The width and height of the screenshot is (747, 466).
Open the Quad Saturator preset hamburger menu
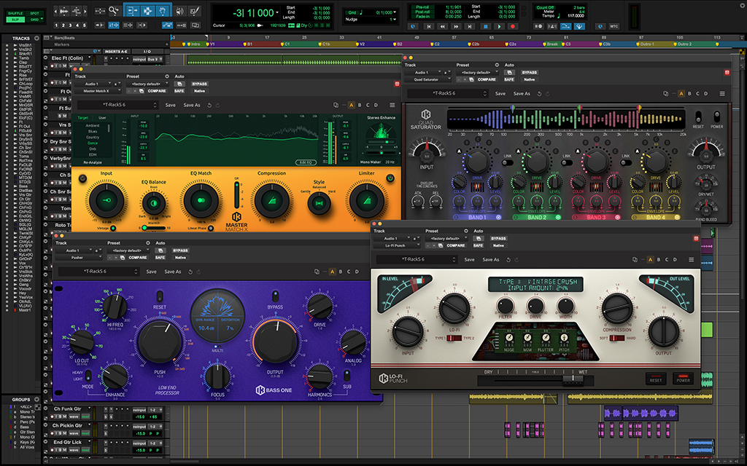click(x=721, y=93)
